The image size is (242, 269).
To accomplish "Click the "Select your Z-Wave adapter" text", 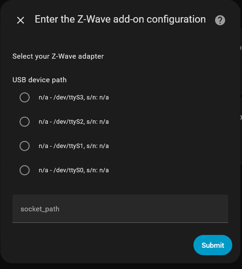I will tap(58, 56).
